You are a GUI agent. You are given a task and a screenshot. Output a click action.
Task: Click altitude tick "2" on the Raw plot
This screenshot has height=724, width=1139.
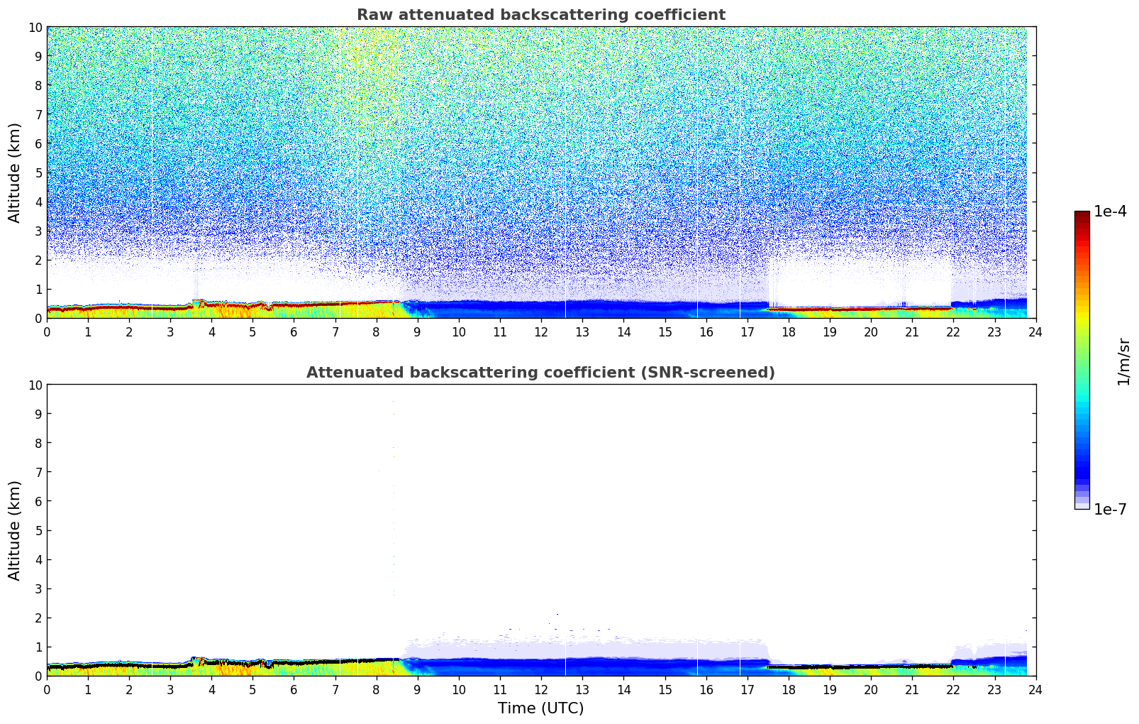(x=38, y=260)
